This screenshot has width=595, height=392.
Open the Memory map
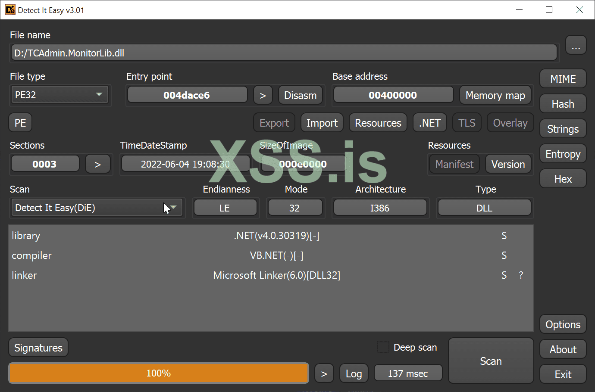coord(496,95)
